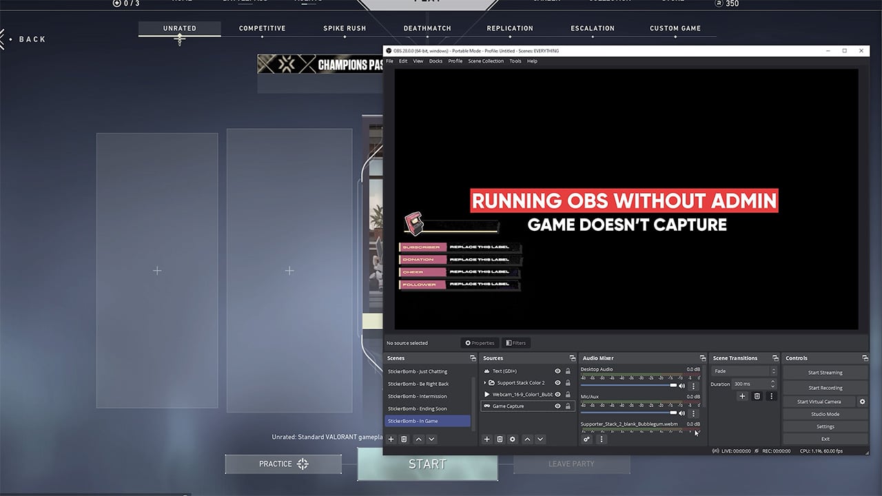This screenshot has width=882, height=496.
Task: Open the View menu in OBS
Action: click(418, 61)
